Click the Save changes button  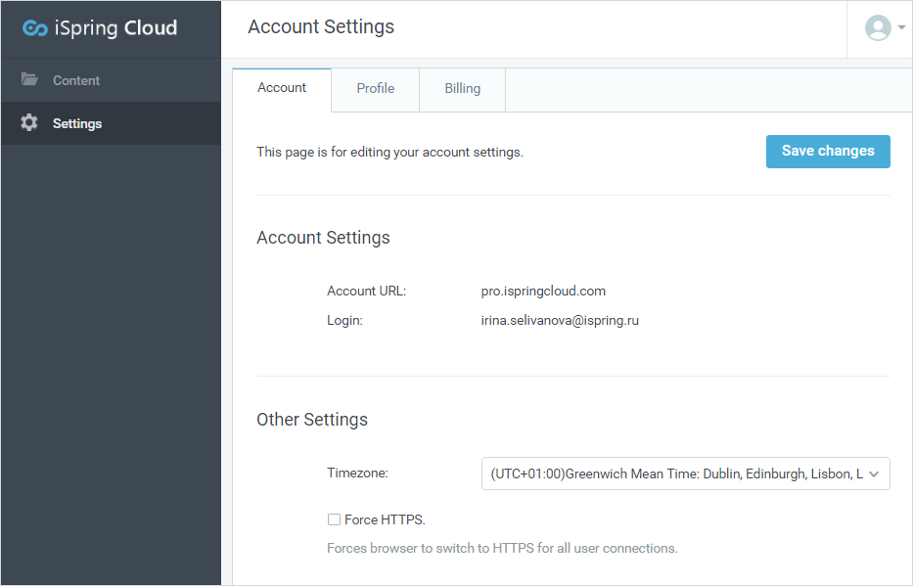click(x=828, y=151)
